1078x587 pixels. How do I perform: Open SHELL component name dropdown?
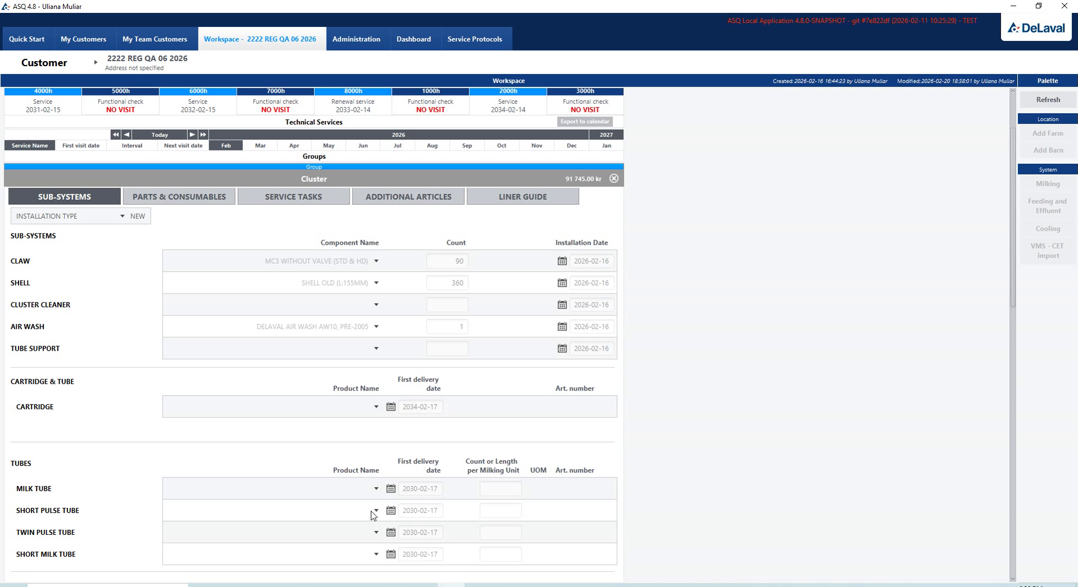point(376,283)
